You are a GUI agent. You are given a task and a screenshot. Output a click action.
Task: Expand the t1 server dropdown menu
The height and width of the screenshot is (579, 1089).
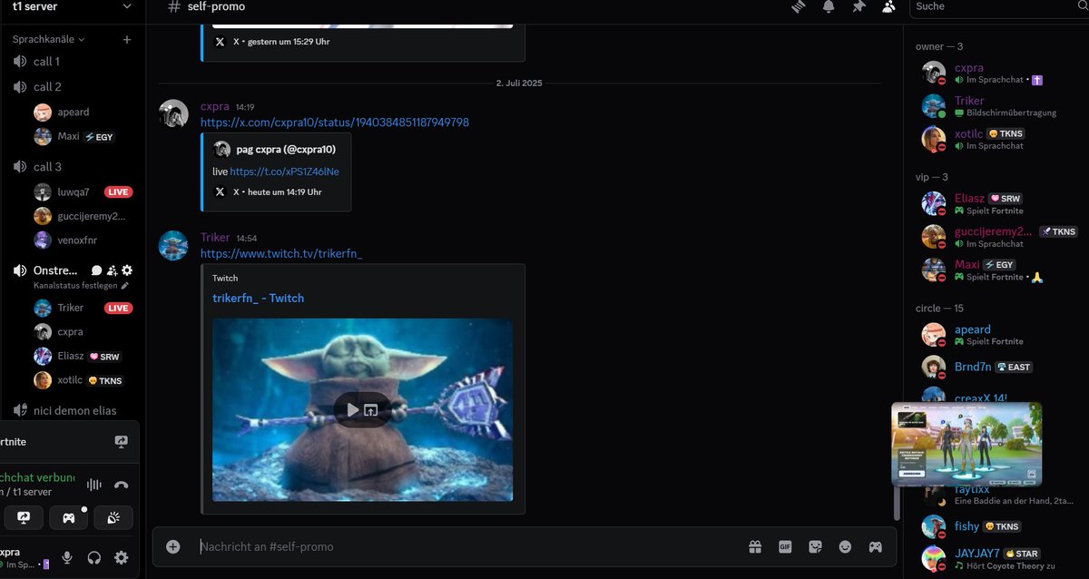[x=126, y=6]
